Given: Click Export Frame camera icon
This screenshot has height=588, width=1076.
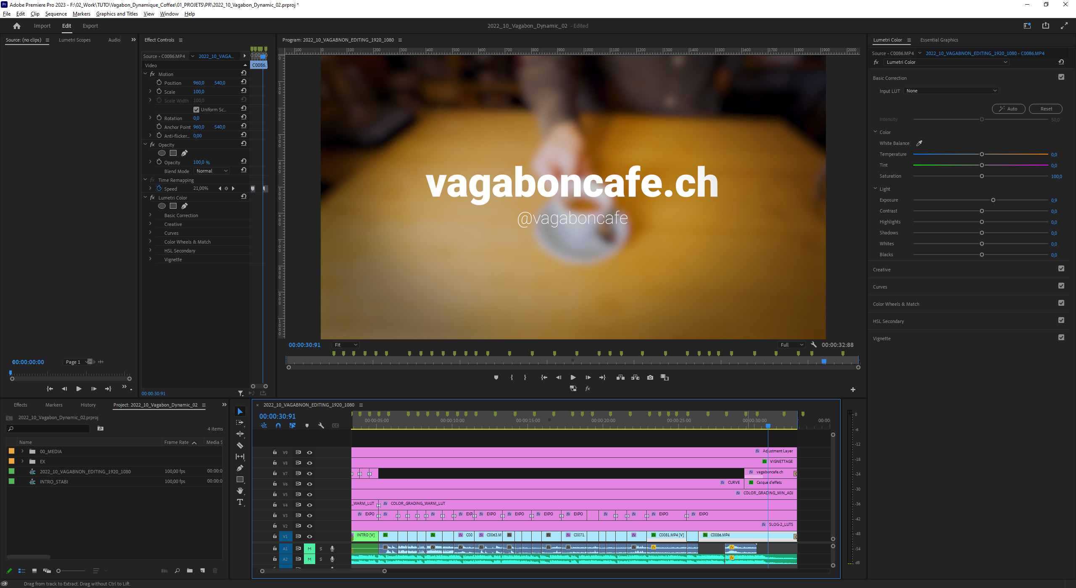Looking at the screenshot, I should (650, 377).
